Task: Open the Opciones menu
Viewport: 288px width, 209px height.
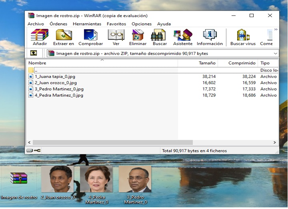Action: [x=142, y=24]
